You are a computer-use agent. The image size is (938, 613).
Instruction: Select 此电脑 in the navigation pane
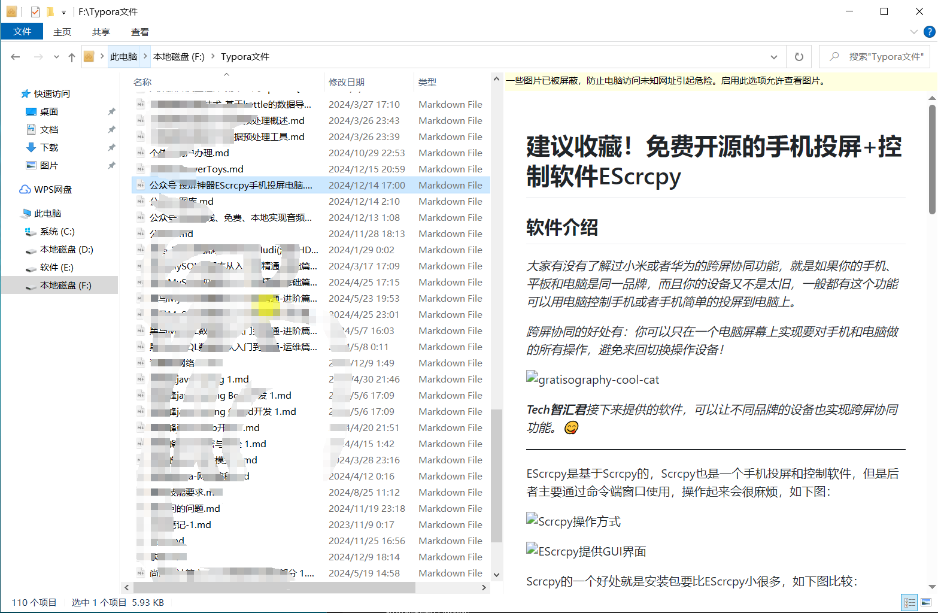click(x=42, y=214)
